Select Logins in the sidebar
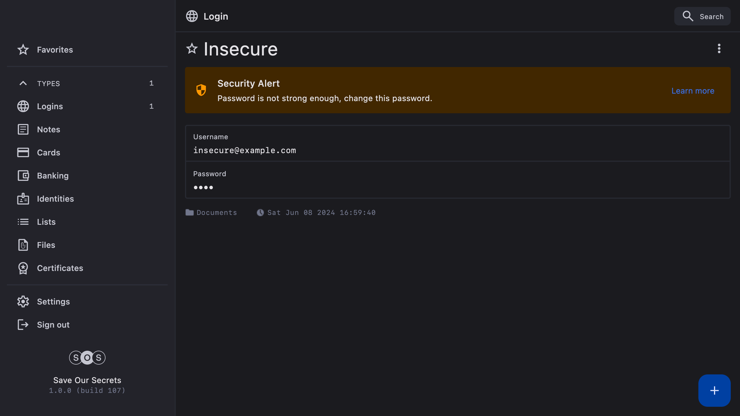 click(50, 106)
